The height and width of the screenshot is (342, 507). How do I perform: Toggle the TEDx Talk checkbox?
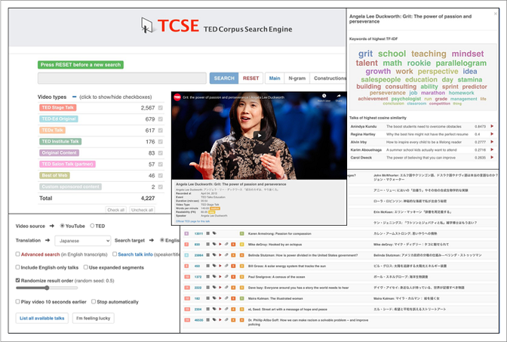pos(161,131)
